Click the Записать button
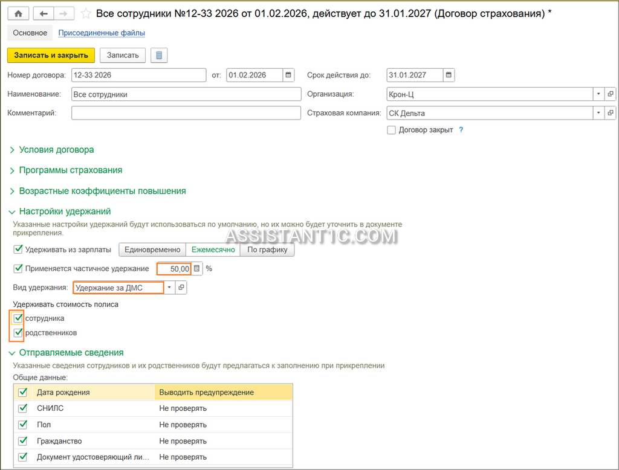Image resolution: width=619 pixels, height=470 pixels. (123, 55)
